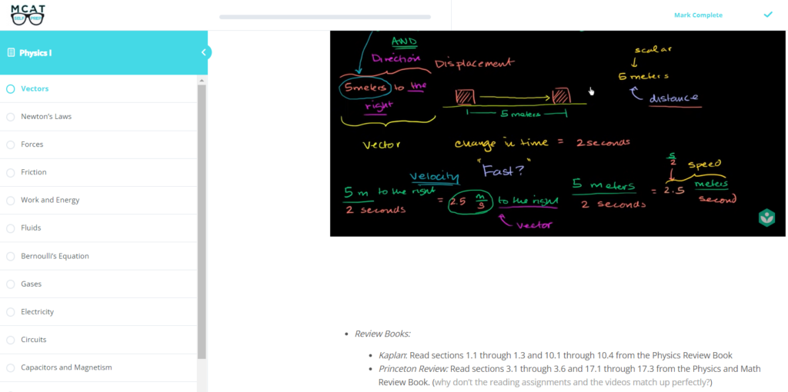Click the Physics I course title
Viewport: 788px width, 392px height.
point(35,53)
